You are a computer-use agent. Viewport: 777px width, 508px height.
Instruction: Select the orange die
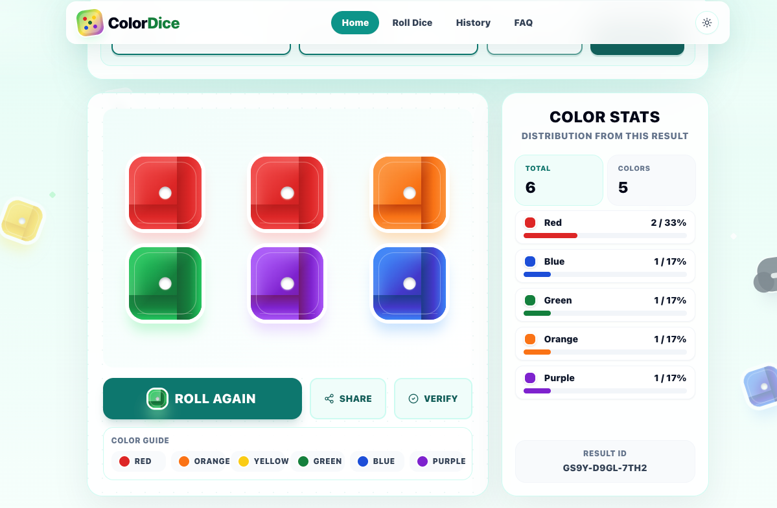point(410,193)
